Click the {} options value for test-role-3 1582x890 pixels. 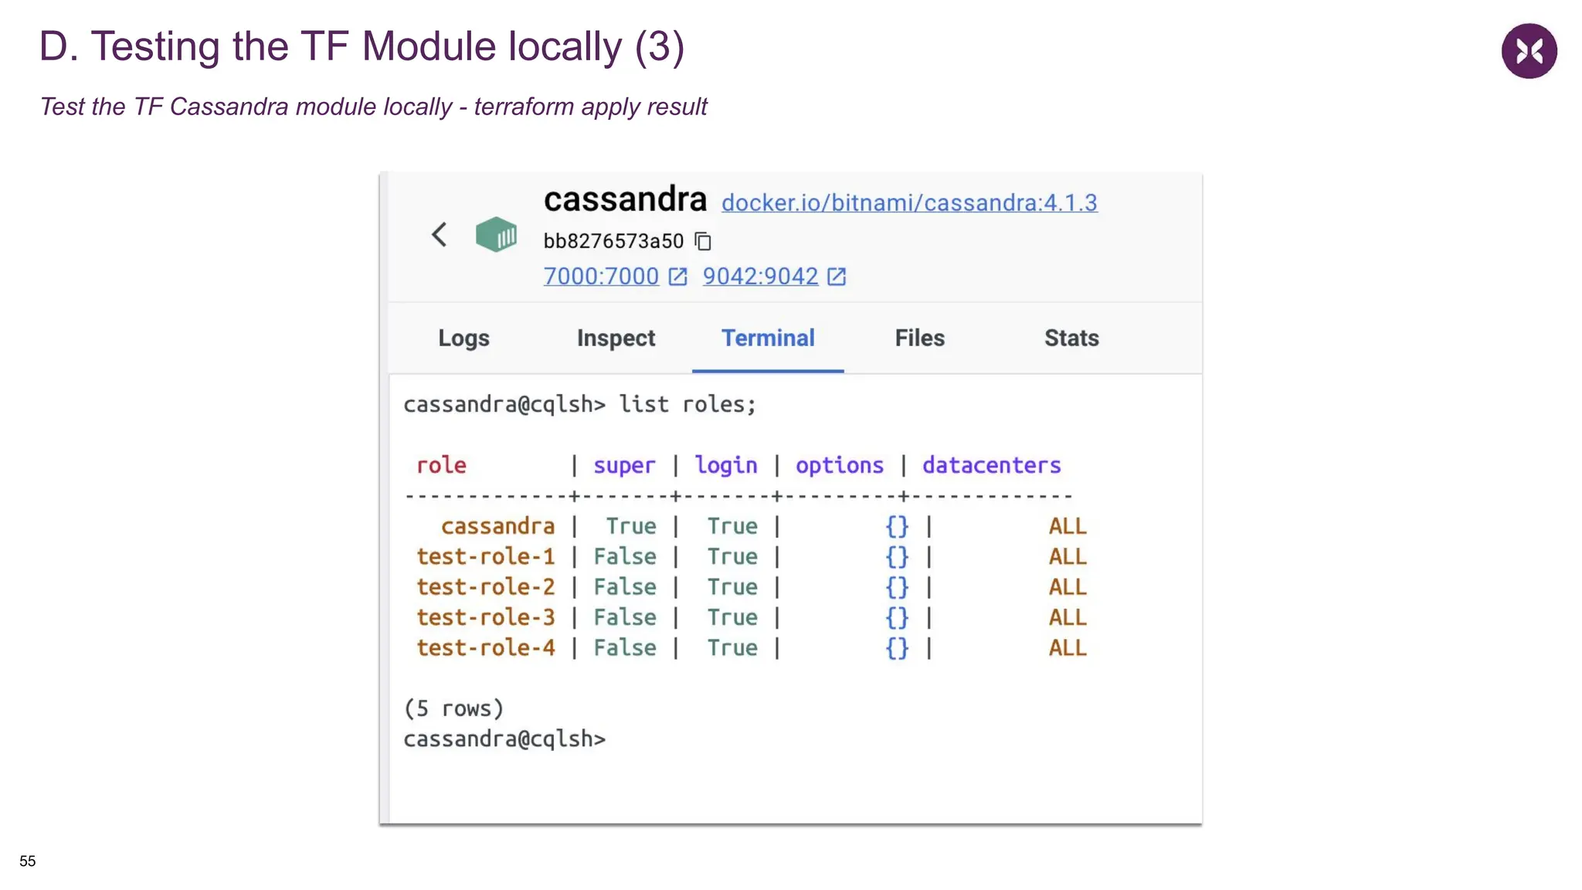[897, 617]
